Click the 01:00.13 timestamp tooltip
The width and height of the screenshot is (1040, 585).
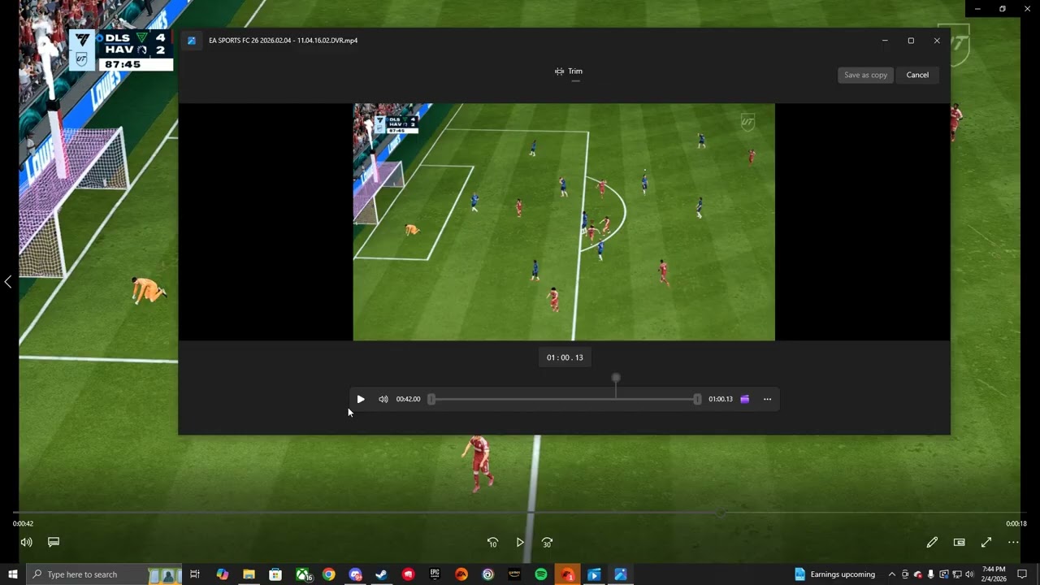[x=565, y=357]
